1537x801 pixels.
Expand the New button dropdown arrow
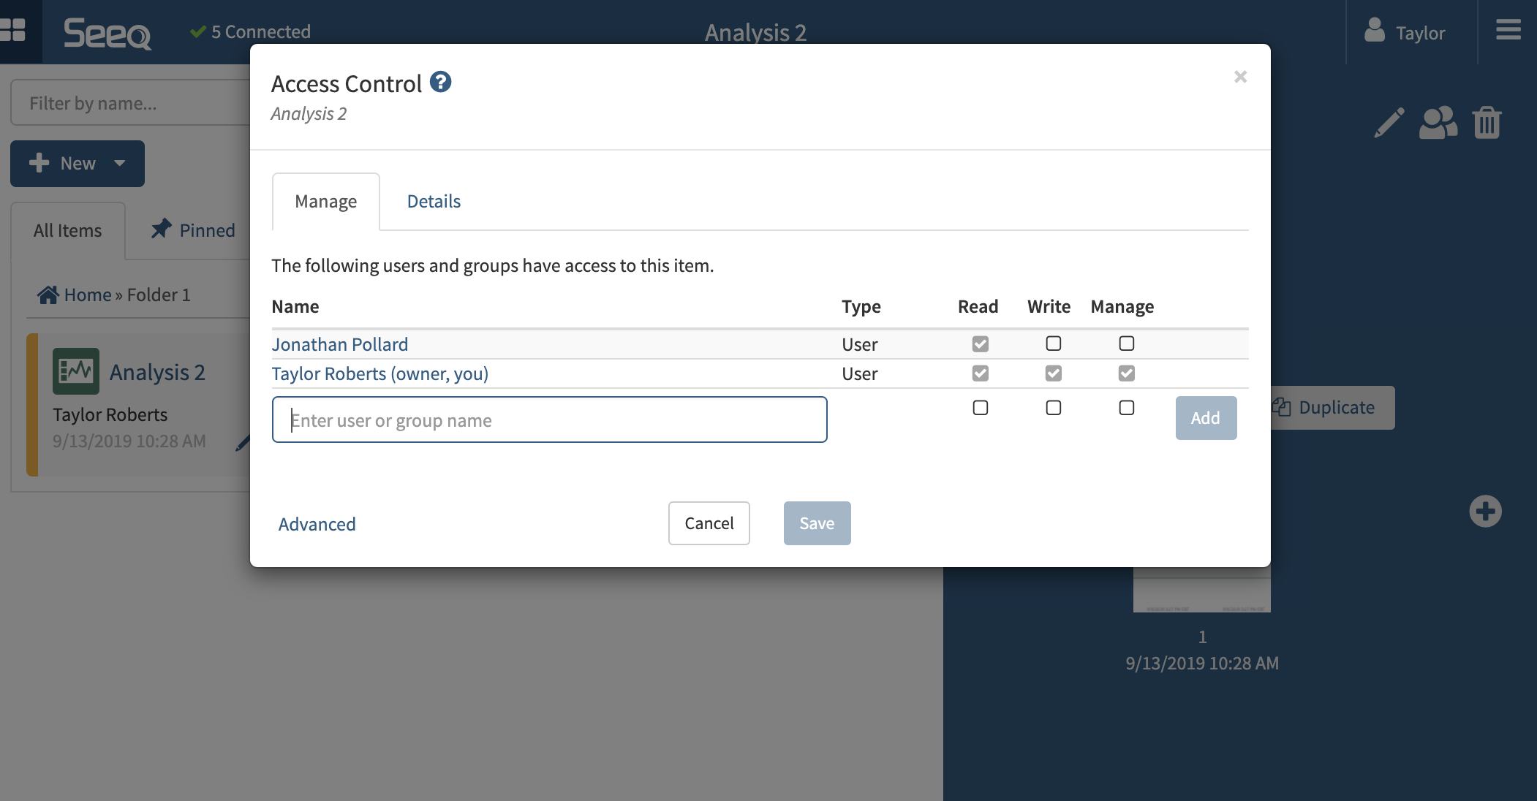[120, 163]
